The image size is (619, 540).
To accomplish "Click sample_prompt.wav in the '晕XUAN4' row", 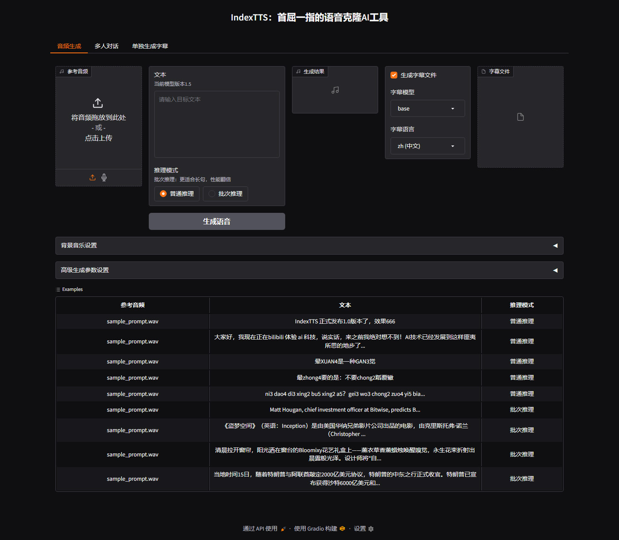I will (133, 362).
